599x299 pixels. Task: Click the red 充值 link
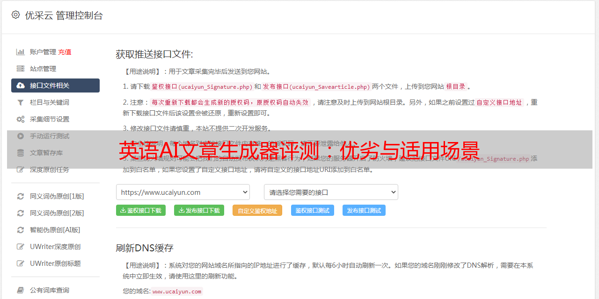coord(65,52)
